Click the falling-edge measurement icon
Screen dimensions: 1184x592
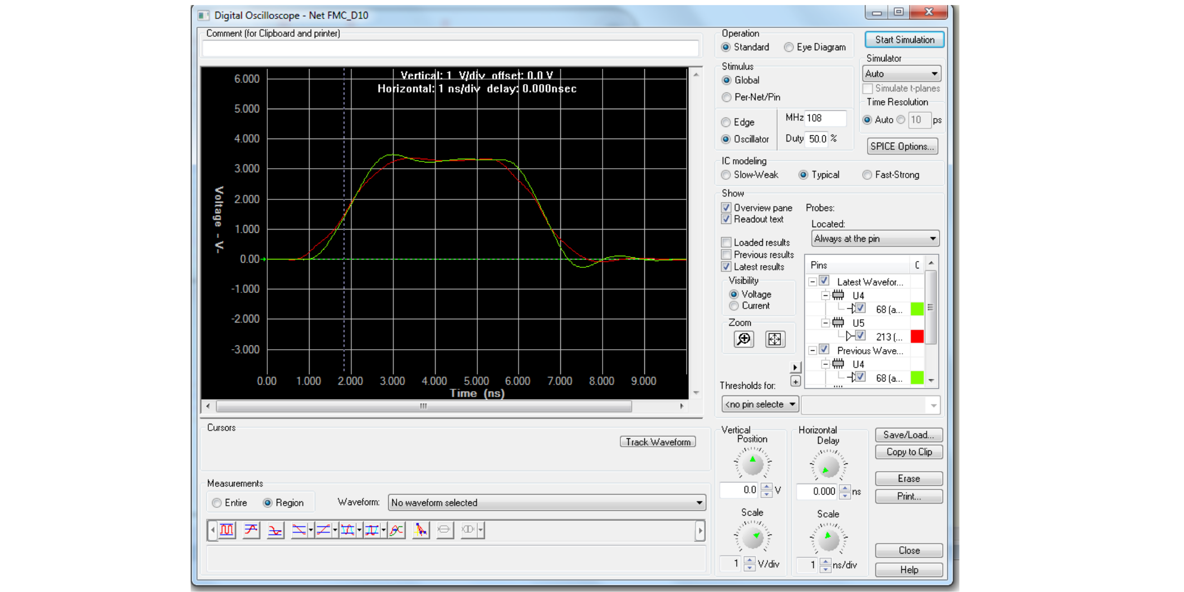pos(299,530)
